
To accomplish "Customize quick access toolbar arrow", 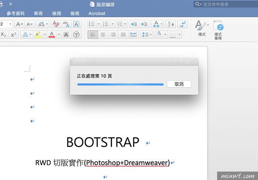I will click(11, 4).
